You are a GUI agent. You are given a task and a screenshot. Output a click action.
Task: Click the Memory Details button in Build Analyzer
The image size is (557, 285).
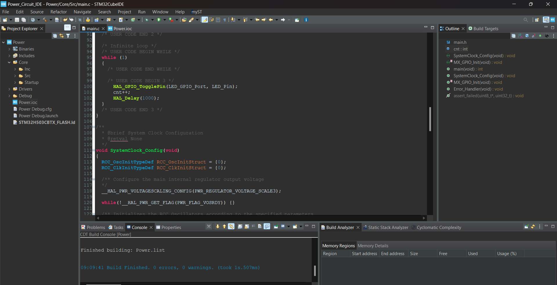pos(373,246)
